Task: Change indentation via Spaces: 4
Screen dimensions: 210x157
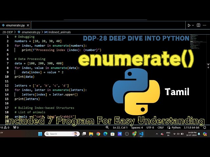Action: tap(137, 128)
